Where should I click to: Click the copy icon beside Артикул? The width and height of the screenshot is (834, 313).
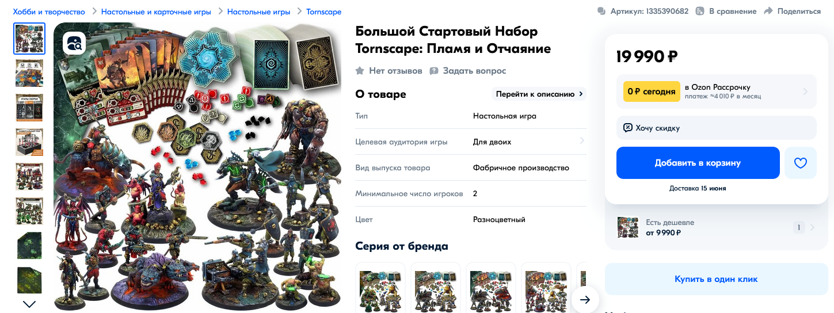click(x=602, y=11)
